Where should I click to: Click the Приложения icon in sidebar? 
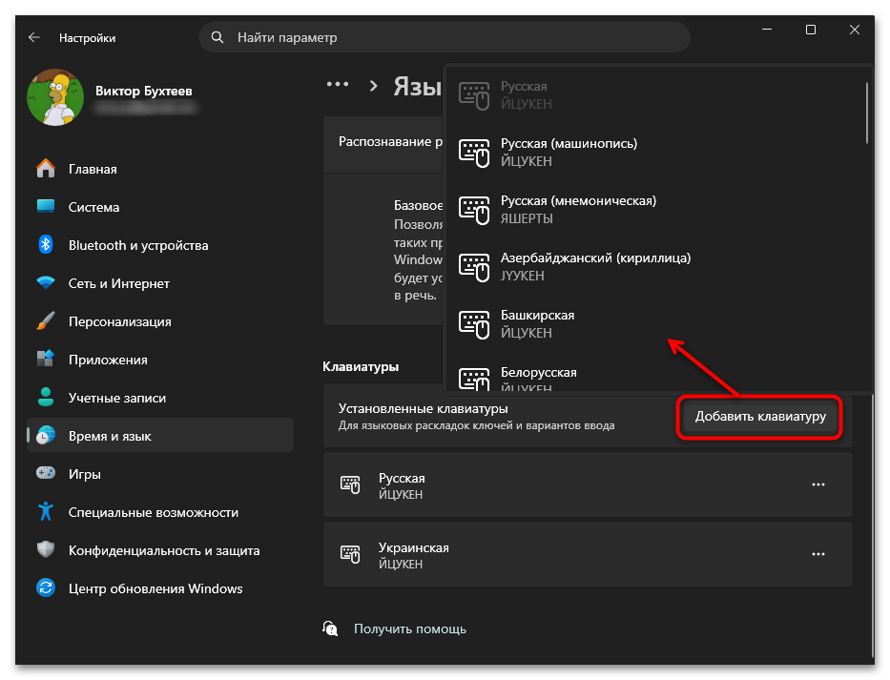[46, 359]
